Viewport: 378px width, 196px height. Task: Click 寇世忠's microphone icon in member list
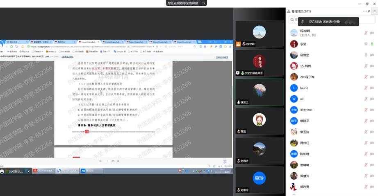tap(366, 55)
